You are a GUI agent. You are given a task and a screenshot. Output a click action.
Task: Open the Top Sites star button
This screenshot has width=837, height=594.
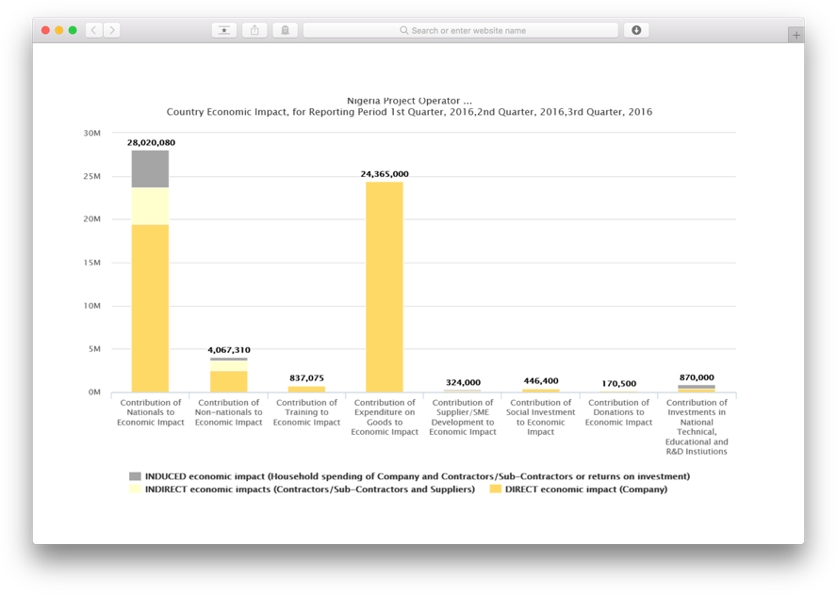tap(224, 30)
